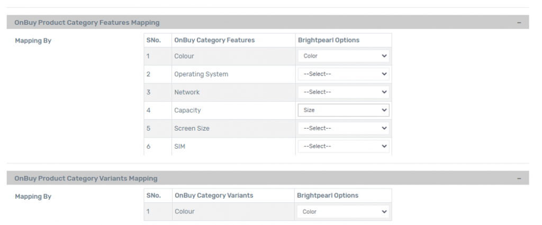
Task: Click the Mapping By label for Features
Action: click(x=33, y=40)
